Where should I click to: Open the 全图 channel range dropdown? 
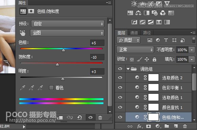(67, 33)
